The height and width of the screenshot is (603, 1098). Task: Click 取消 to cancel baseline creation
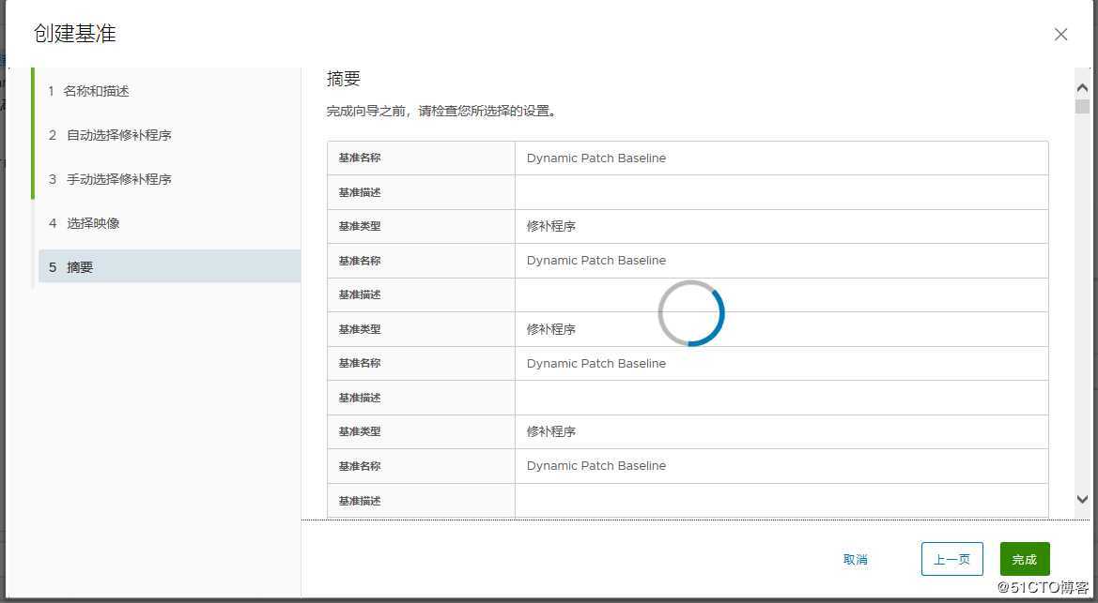(855, 558)
